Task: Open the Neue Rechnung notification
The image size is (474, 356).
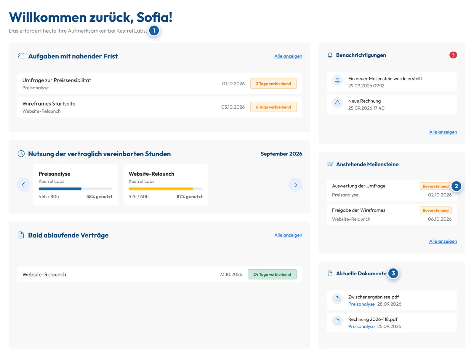Action: point(392,104)
